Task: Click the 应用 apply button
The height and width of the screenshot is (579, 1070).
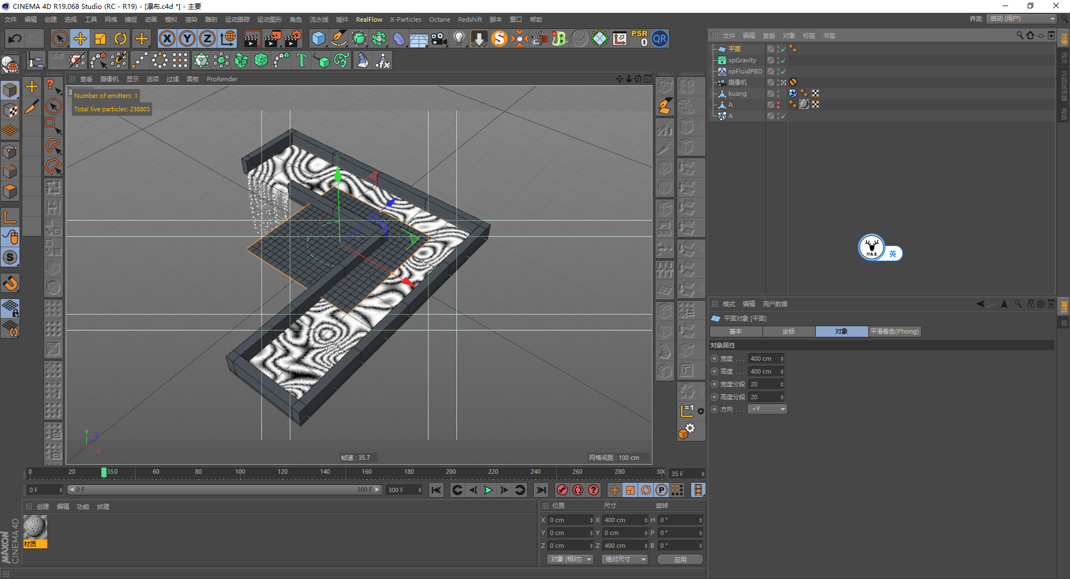Action: 680,559
